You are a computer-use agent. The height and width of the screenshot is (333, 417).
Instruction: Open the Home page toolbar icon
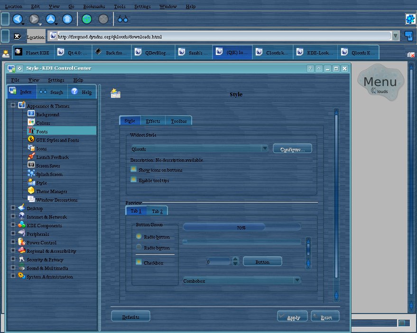[x=67, y=19]
